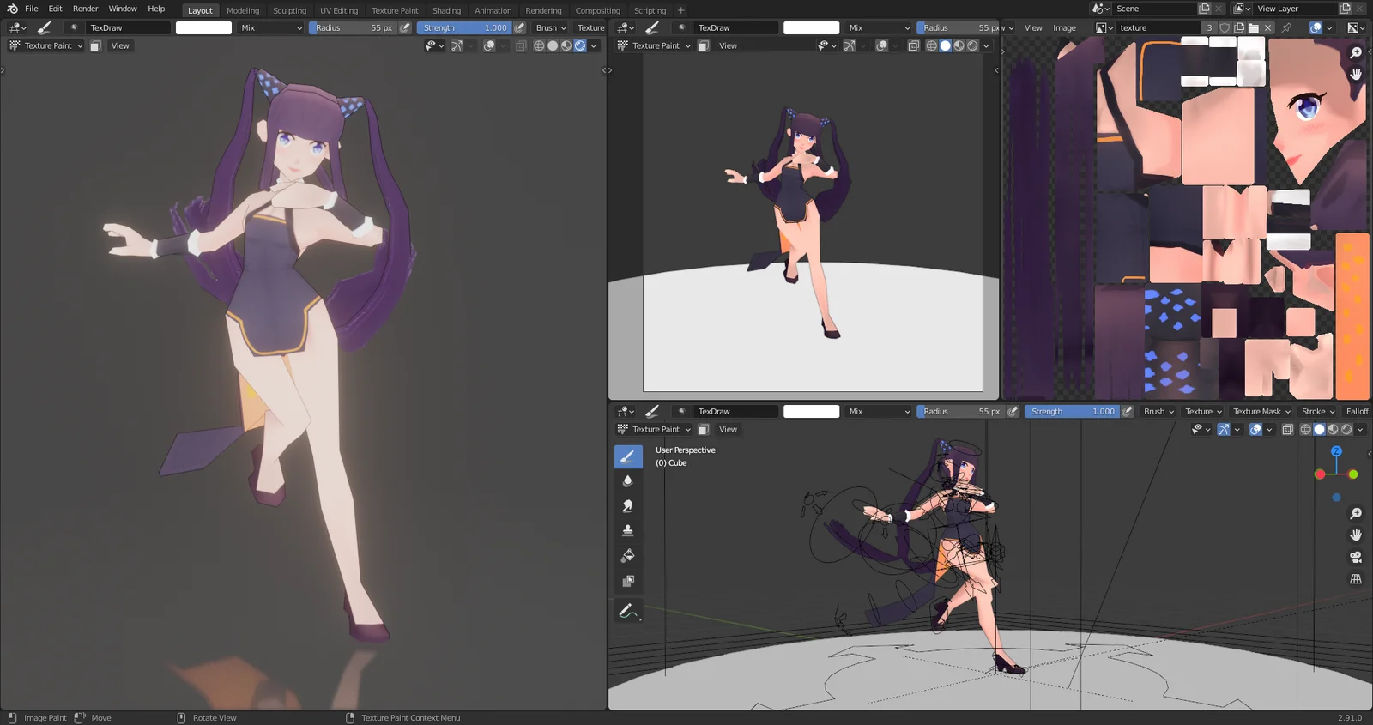Open the Image menu in image editor
Viewport: 1373px width, 725px height.
point(1064,27)
